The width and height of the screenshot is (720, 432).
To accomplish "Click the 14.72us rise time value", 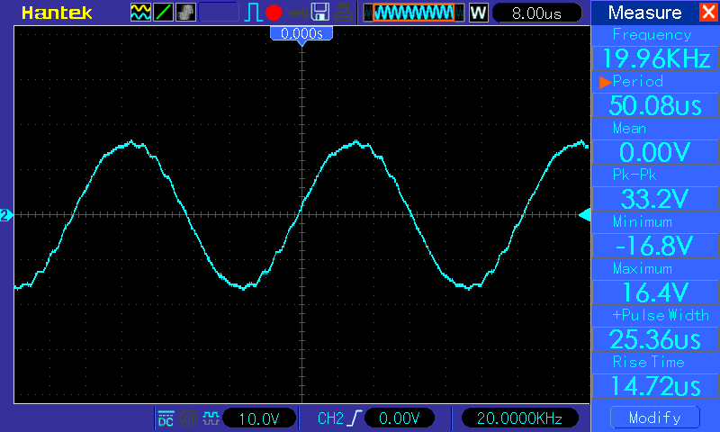I will pos(656,385).
